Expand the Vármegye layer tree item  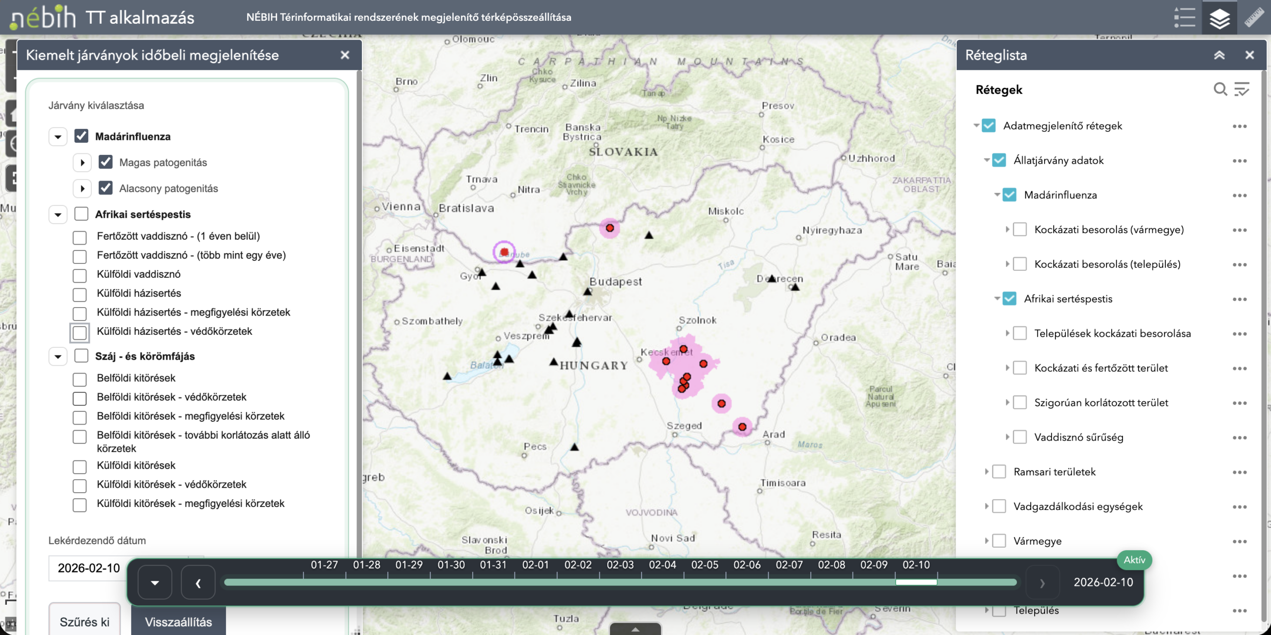(987, 541)
